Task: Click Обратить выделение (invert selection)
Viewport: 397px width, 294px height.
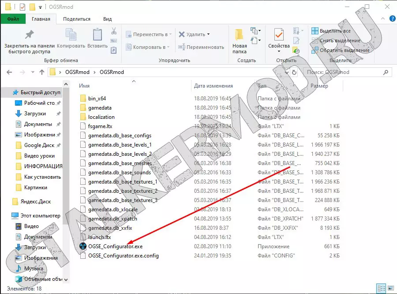Action: coord(340,50)
